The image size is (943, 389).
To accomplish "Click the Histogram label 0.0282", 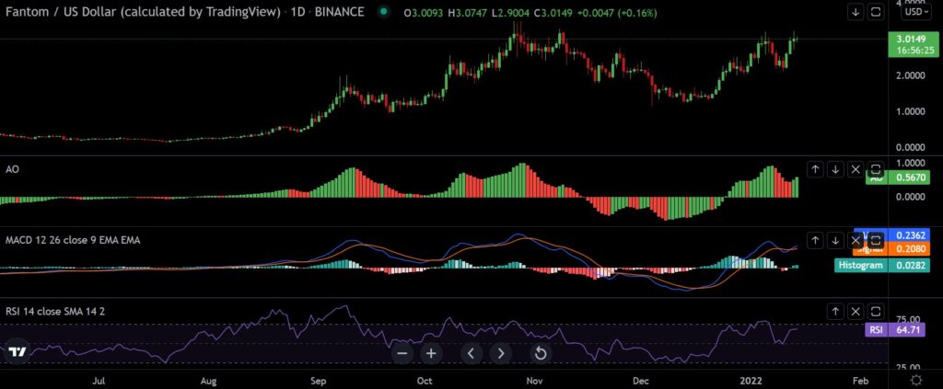I will [881, 266].
